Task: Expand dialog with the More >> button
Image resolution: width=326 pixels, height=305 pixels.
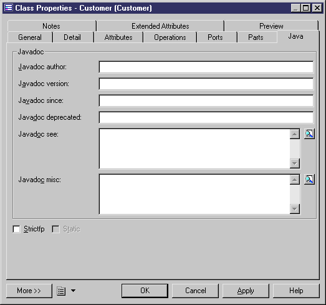Action: coord(29,291)
